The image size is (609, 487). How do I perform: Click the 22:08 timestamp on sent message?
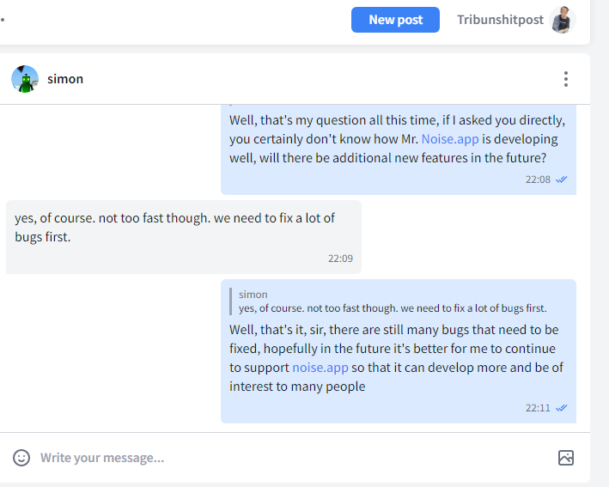(x=538, y=180)
